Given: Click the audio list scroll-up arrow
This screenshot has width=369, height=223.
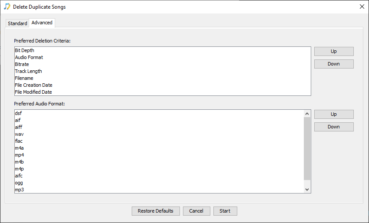Looking at the screenshot, I should 307,114.
